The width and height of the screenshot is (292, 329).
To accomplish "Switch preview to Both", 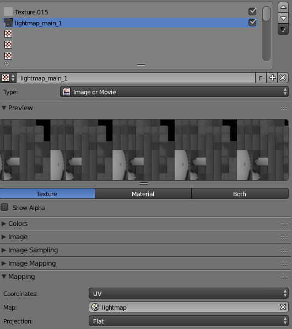I will point(240,194).
